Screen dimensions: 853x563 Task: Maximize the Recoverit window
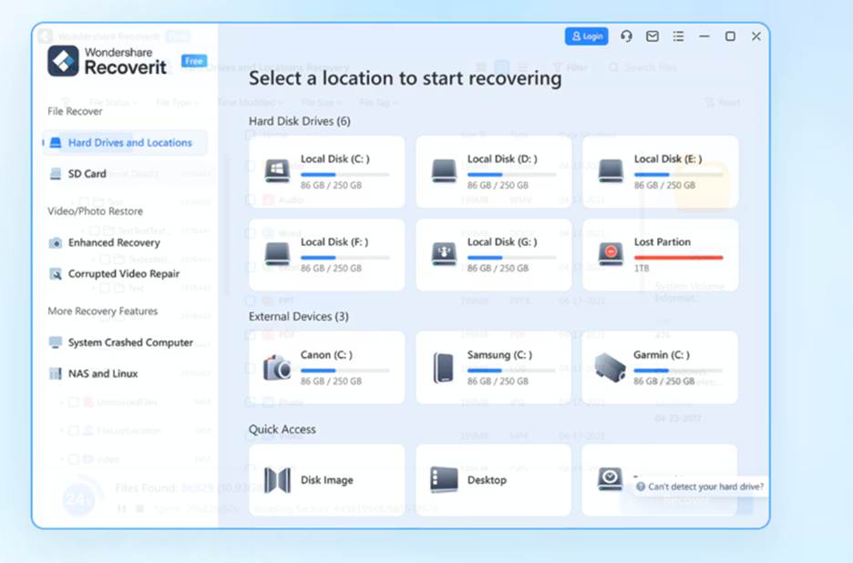tap(730, 36)
